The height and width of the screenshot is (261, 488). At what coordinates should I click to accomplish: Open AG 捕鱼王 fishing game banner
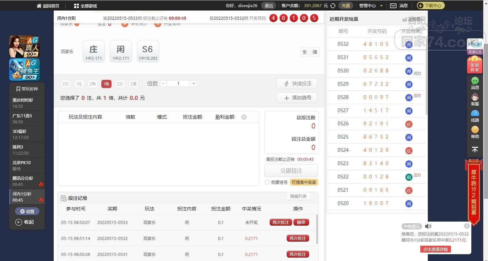pyautogui.click(x=24, y=69)
